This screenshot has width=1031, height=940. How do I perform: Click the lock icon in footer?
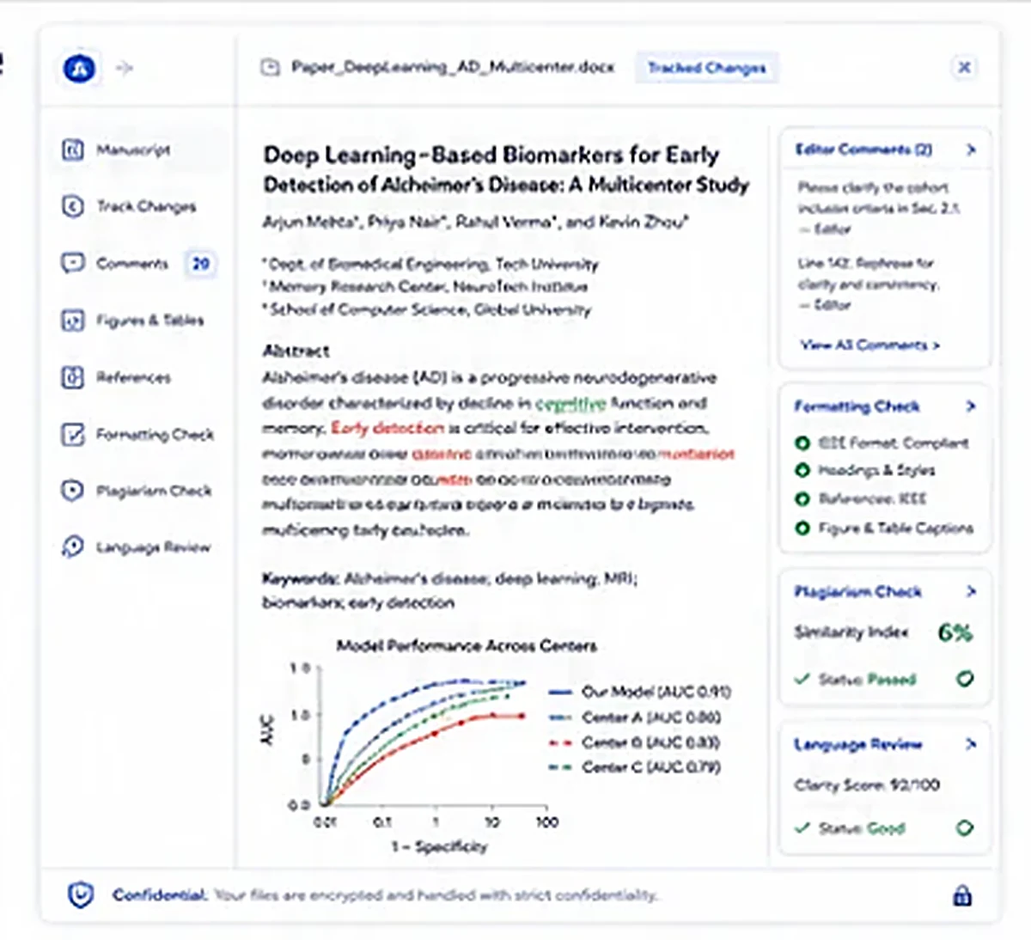[x=962, y=895]
